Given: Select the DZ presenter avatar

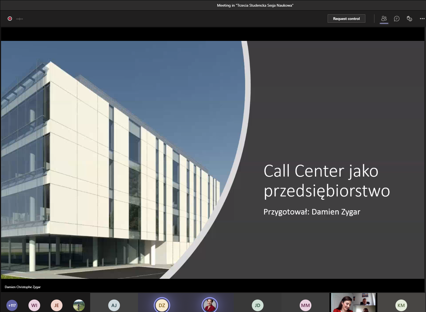Looking at the screenshot, I should tap(162, 305).
